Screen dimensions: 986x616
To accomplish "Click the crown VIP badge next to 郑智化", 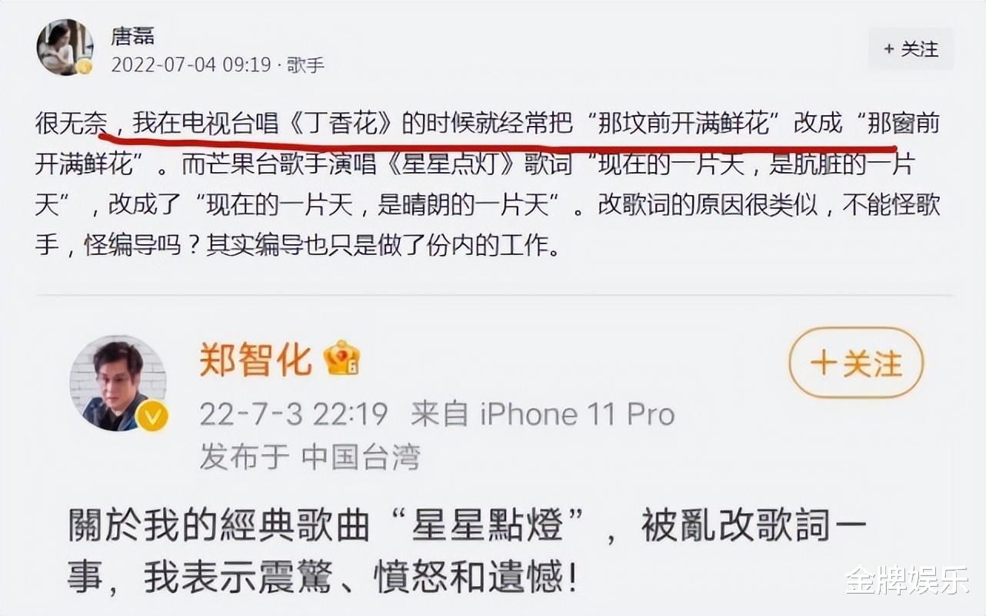I will tap(341, 358).
